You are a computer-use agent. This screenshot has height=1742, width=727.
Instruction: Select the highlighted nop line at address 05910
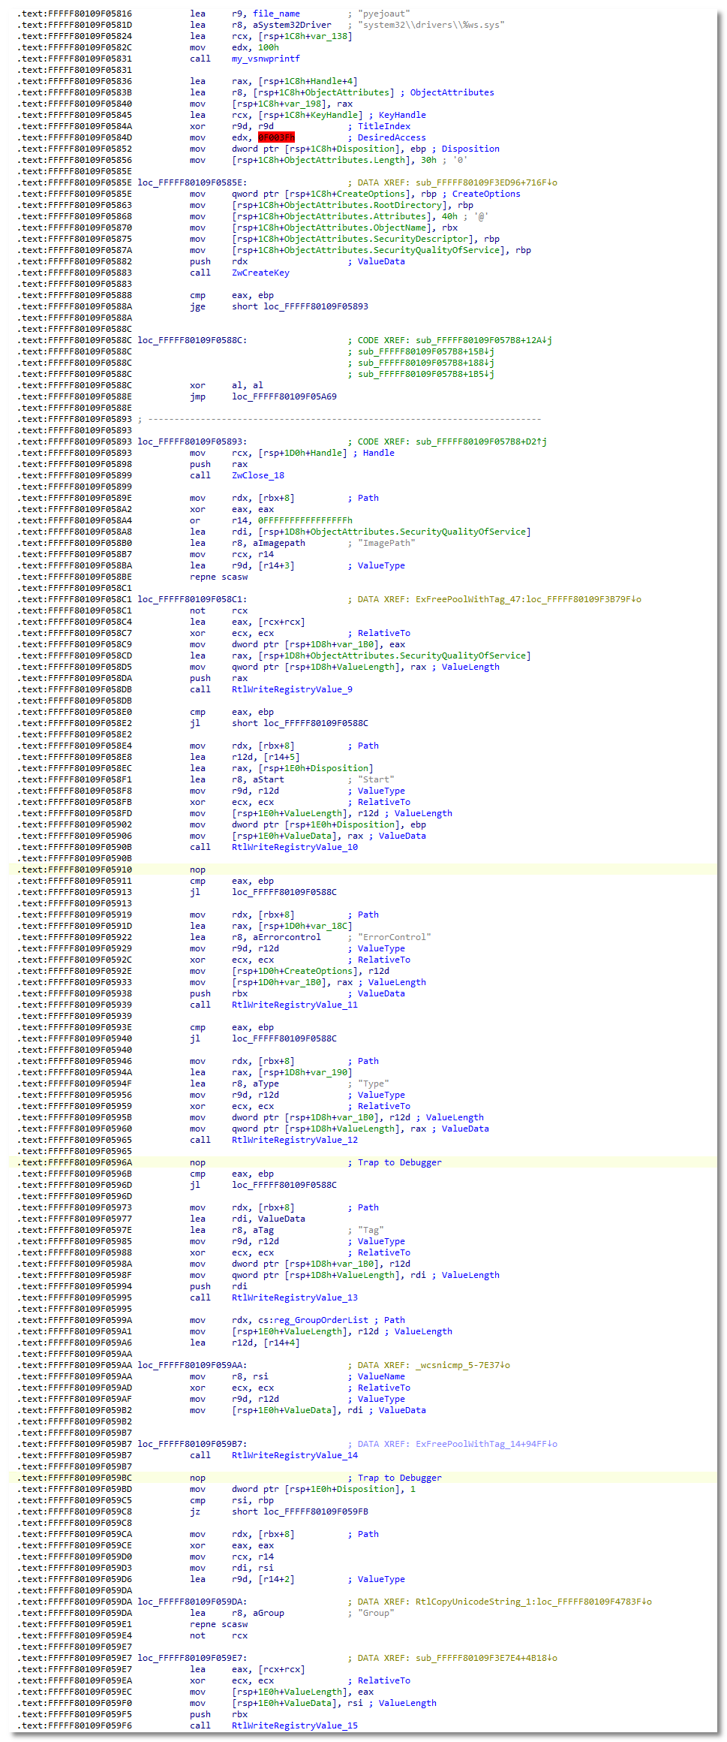(197, 869)
